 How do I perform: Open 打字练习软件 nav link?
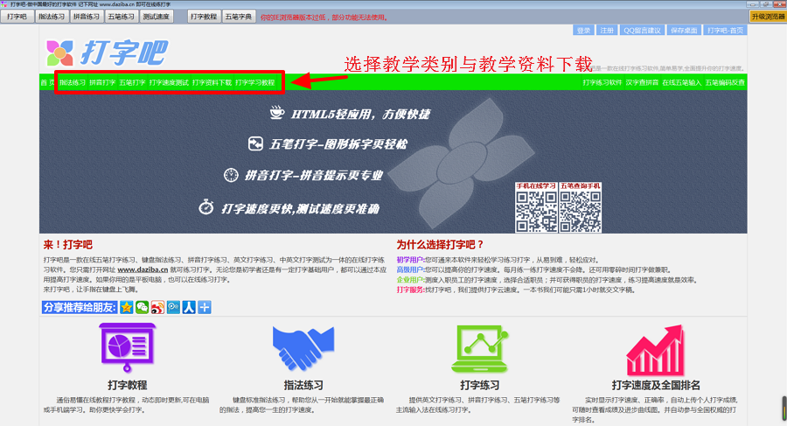tap(602, 82)
